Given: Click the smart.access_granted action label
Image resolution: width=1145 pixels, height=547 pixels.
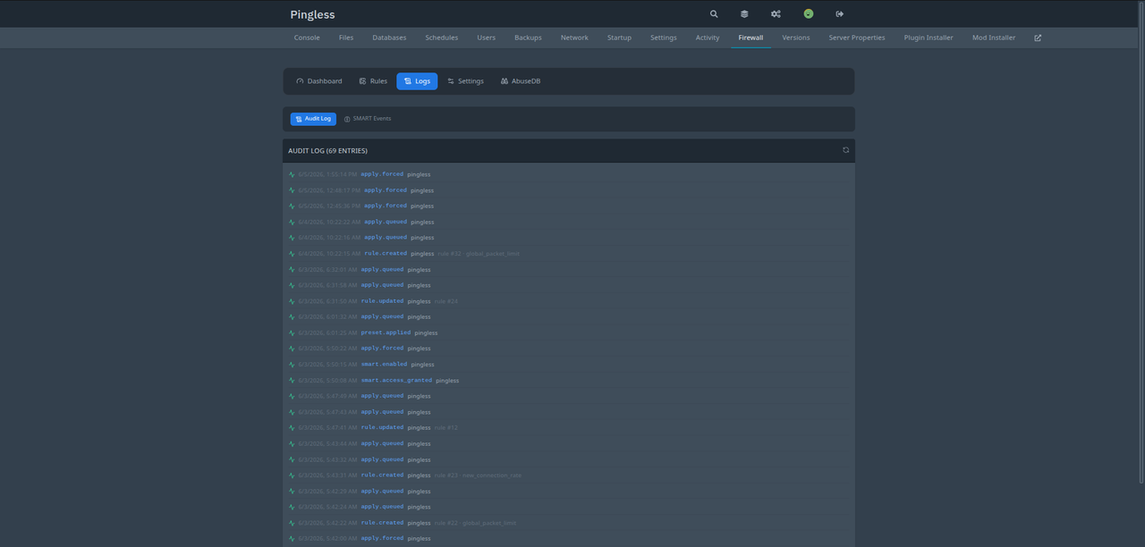Looking at the screenshot, I should [396, 381].
